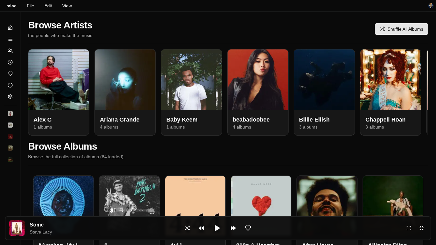Open Settings with the sidebar gear icon
The width and height of the screenshot is (436, 245).
point(10,97)
